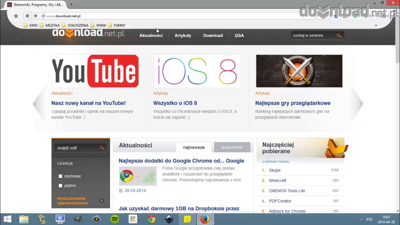Viewport: 400px width, 225px height.
Task: Open the taskbar clock showing 16:01
Action: pyautogui.click(x=386, y=219)
